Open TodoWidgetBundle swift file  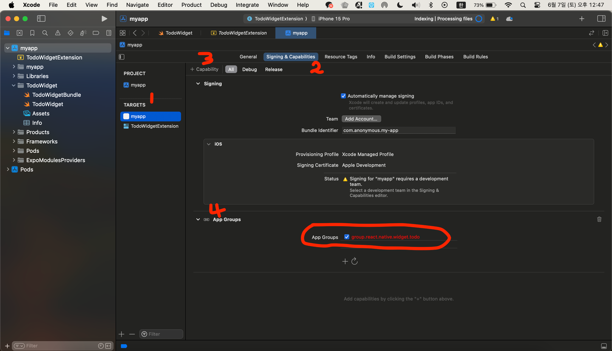coord(57,95)
